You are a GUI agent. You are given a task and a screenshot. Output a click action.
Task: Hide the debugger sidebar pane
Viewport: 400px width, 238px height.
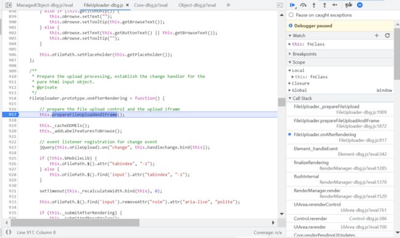280,5
